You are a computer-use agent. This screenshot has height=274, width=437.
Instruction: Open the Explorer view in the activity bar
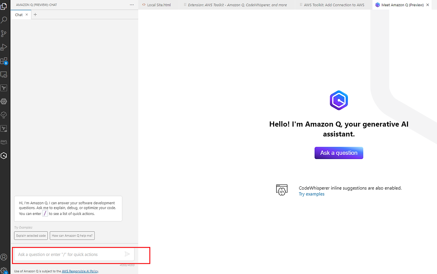4,6
